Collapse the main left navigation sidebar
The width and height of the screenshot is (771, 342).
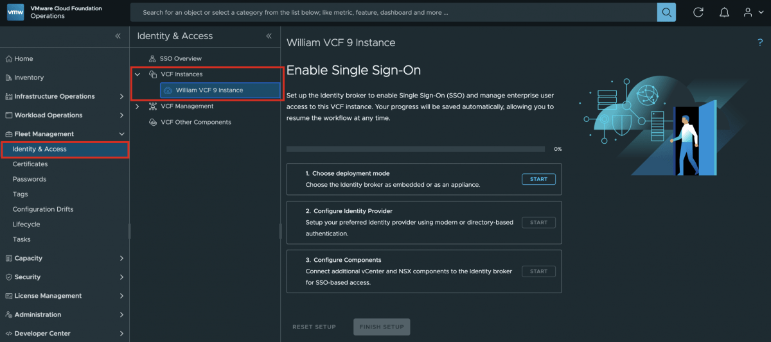pyautogui.click(x=118, y=36)
